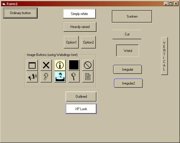The height and width of the screenshot is (143, 180).
Task: Click the Irregular2 button
Action: point(128,83)
